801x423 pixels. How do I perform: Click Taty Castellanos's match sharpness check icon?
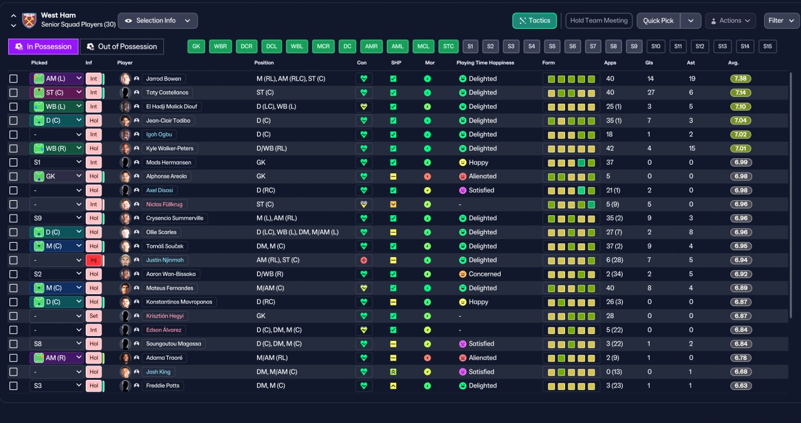[394, 93]
